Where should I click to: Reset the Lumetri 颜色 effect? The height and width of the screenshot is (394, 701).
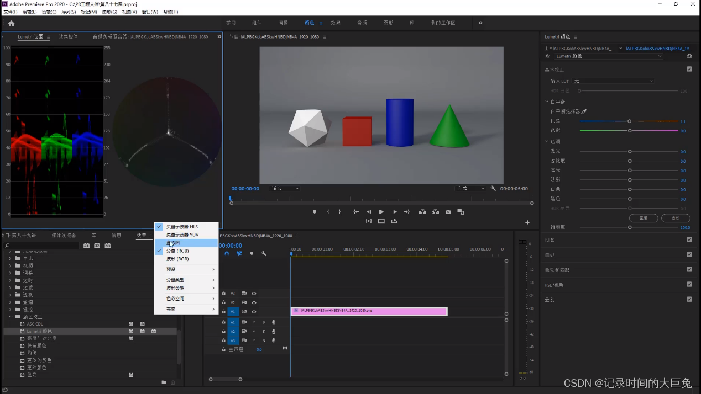point(689,56)
